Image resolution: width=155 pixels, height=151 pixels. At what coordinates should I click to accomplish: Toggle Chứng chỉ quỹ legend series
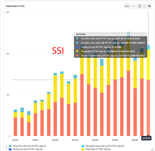(x=26, y=149)
